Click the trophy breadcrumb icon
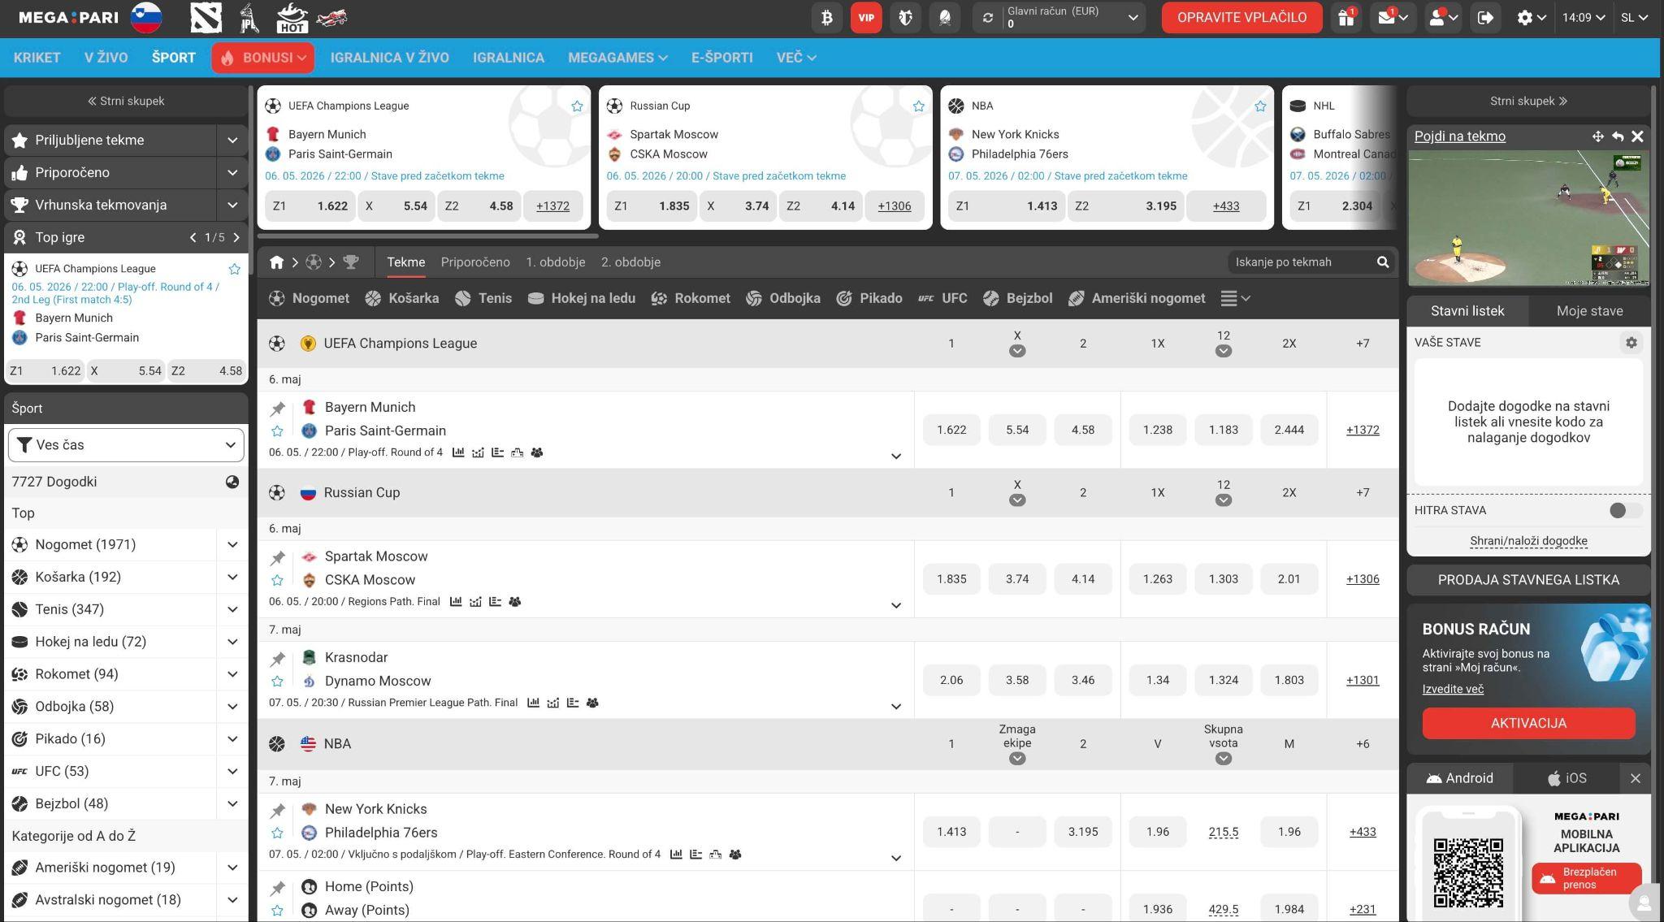The image size is (1664, 922). 351,262
